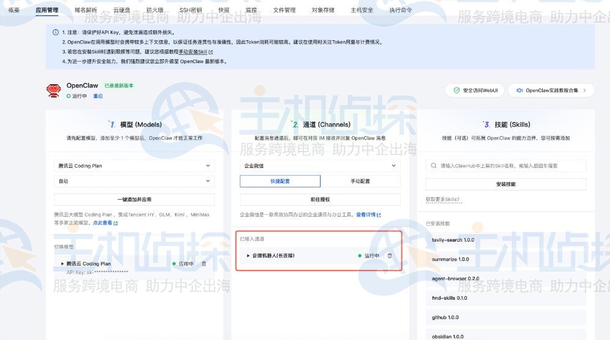Open the 手动安装Skill tutorial link
Image resolution: width=610 pixels, height=340 pixels.
coord(195,52)
